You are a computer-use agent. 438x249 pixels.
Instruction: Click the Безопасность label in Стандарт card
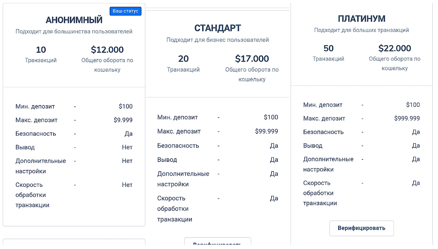(178, 145)
